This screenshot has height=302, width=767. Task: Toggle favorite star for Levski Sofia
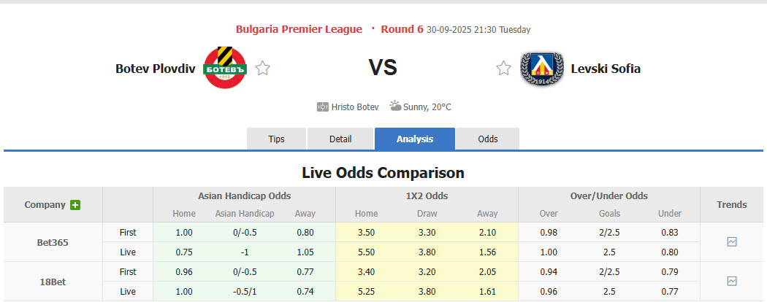(x=503, y=69)
